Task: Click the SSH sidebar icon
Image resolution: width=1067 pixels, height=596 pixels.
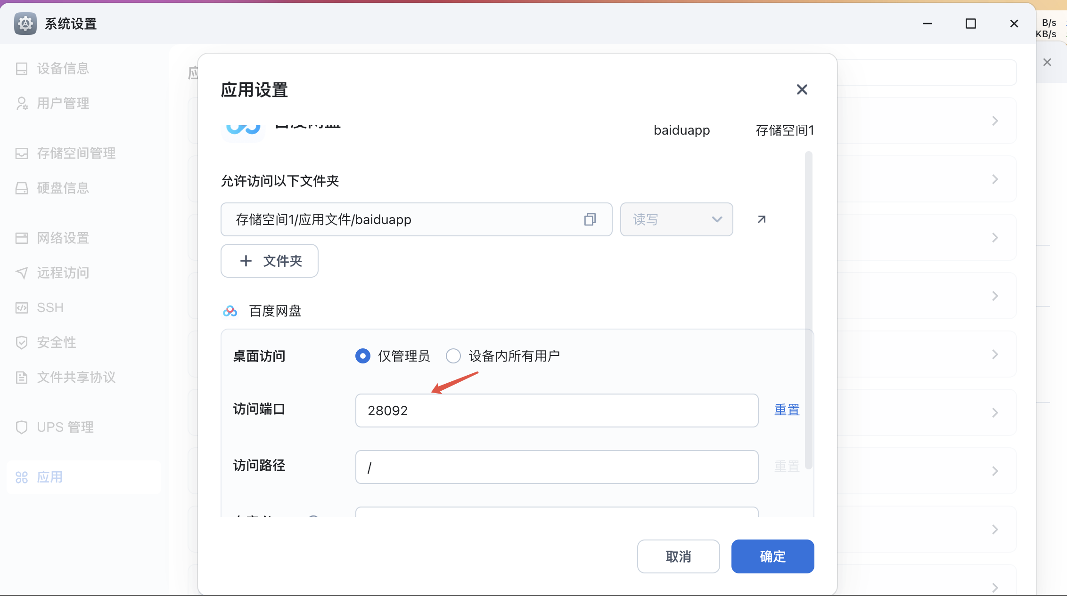Action: [22, 308]
